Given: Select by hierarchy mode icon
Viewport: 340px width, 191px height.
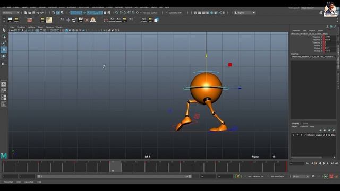Looking at the screenshot, I should click(x=54, y=13).
